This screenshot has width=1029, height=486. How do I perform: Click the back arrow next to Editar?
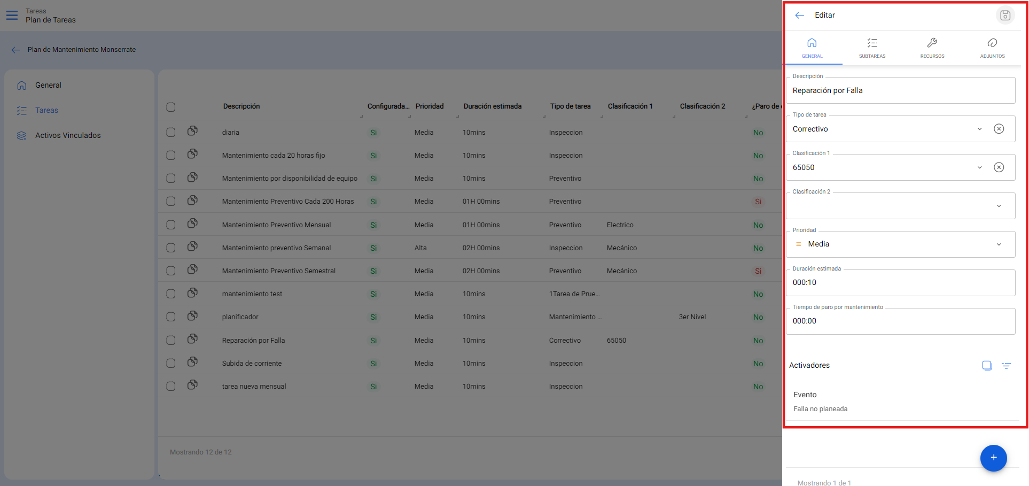click(x=799, y=16)
